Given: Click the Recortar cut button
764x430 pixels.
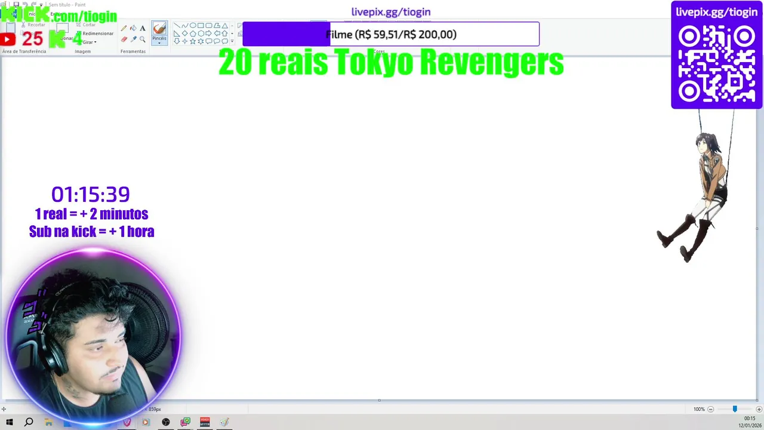Looking at the screenshot, I should [x=33, y=24].
